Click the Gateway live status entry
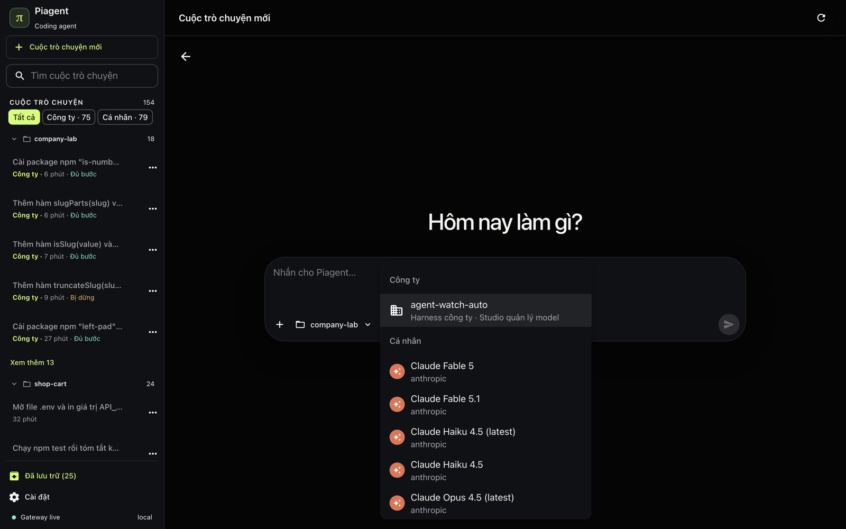 pyautogui.click(x=35, y=517)
